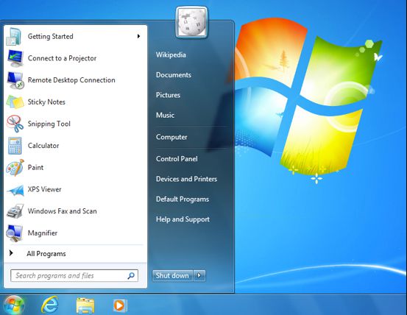Click the Wikipedia user account picture
This screenshot has width=407, height=315.
point(191,23)
